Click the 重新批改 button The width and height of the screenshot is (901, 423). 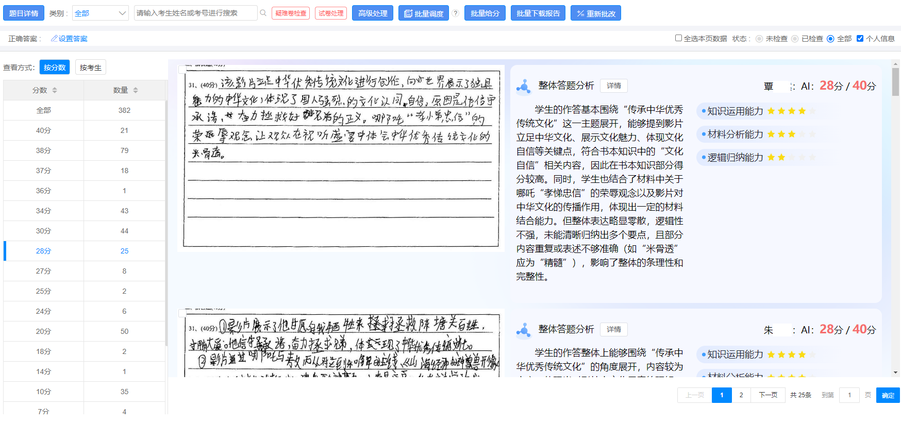click(x=595, y=13)
